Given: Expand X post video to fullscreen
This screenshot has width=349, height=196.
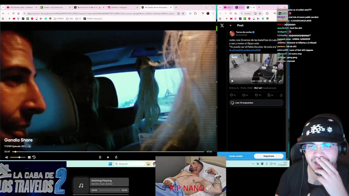Looking at the screenshot, I should [x=280, y=81].
